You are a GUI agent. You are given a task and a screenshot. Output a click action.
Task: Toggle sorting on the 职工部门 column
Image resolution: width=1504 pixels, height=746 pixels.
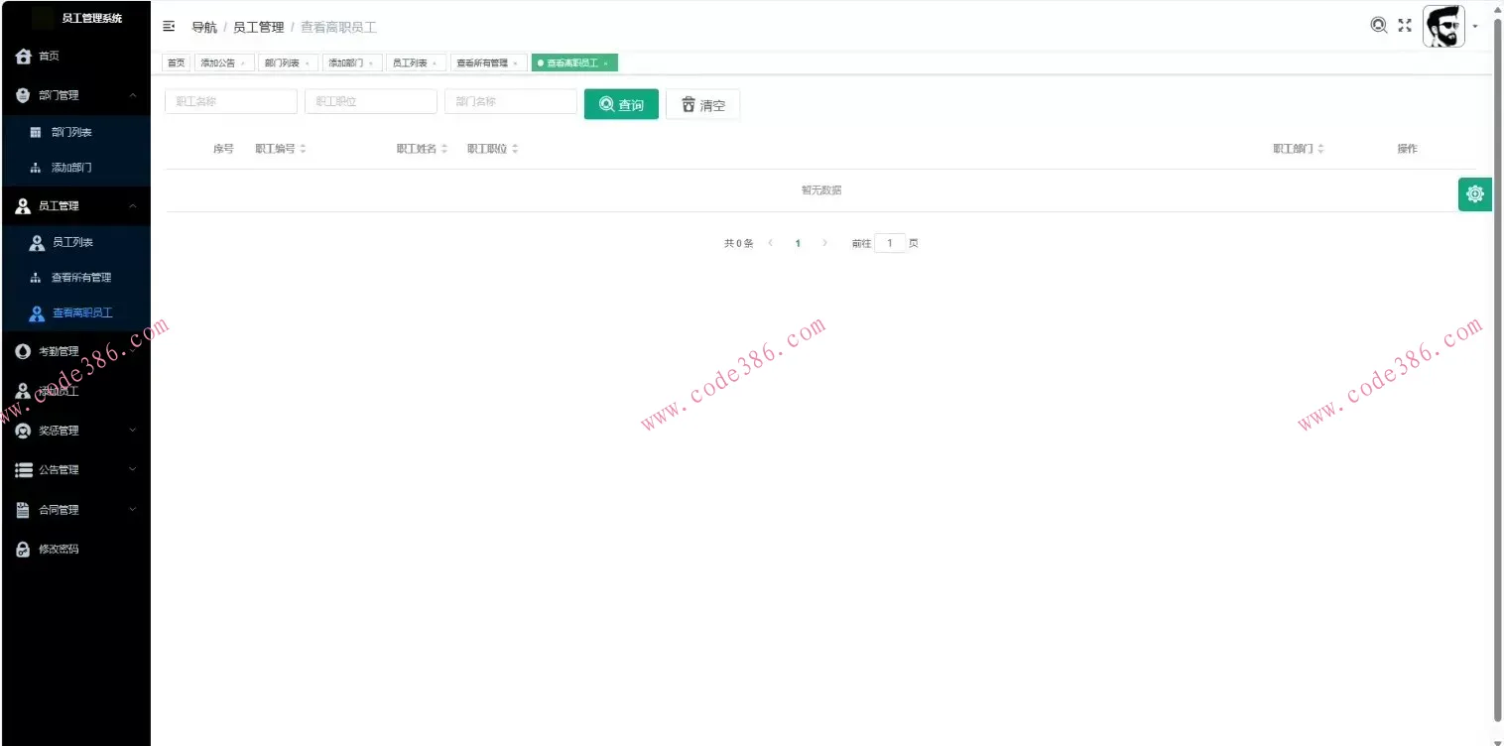click(1319, 148)
